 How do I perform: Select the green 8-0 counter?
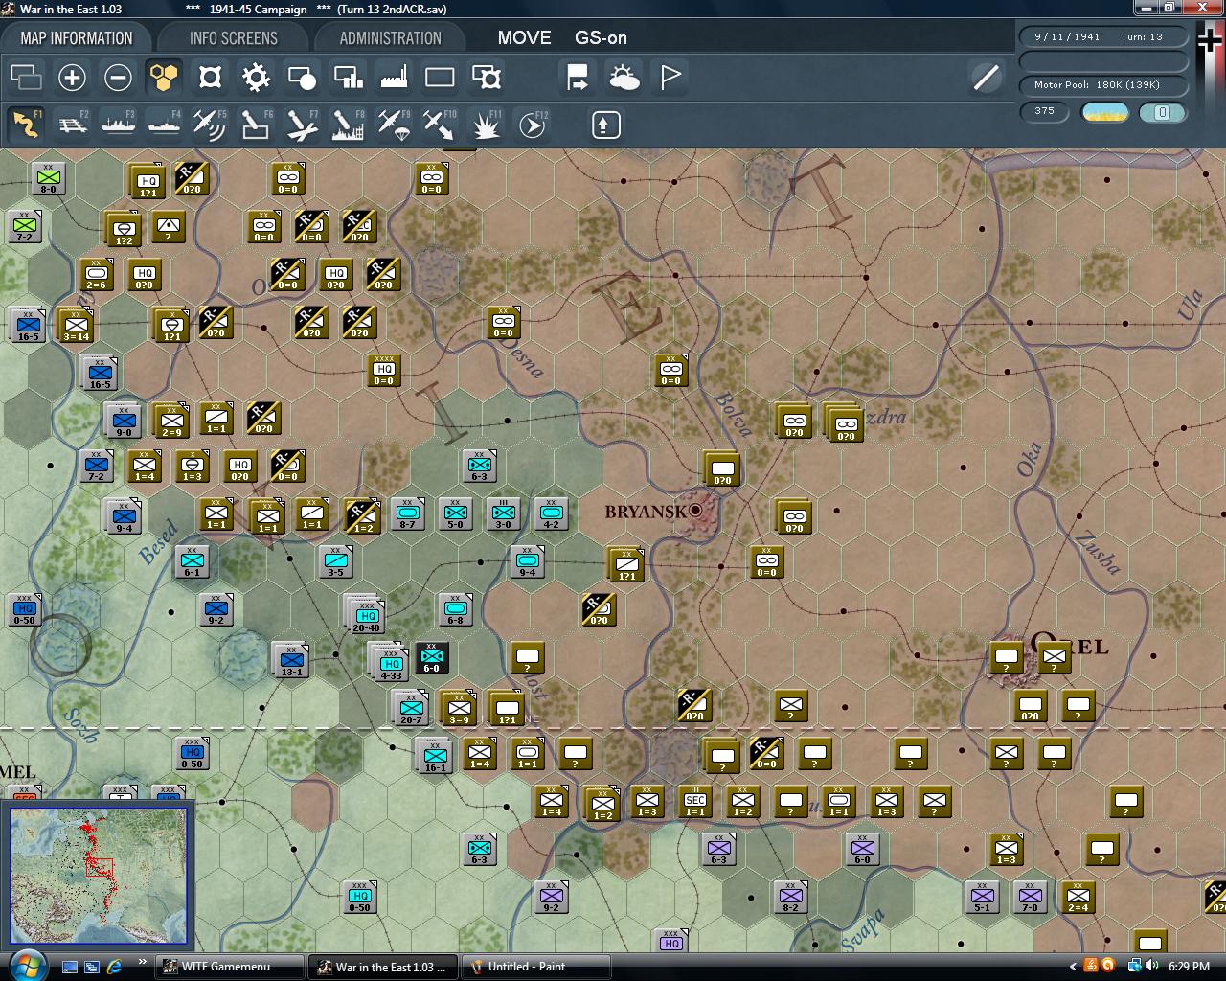(48, 178)
